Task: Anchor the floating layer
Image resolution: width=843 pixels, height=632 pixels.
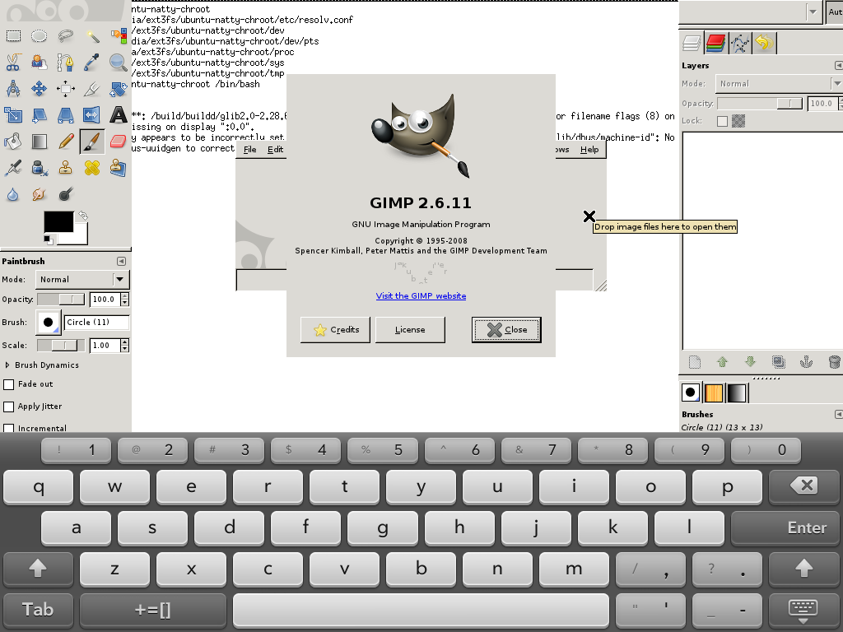Action: [x=806, y=362]
